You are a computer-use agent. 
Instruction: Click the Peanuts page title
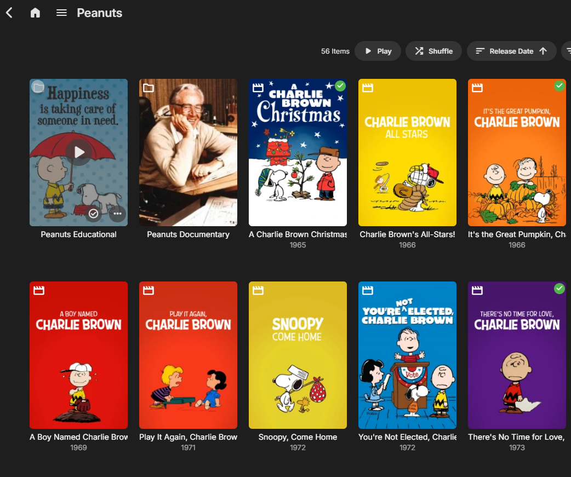[99, 13]
